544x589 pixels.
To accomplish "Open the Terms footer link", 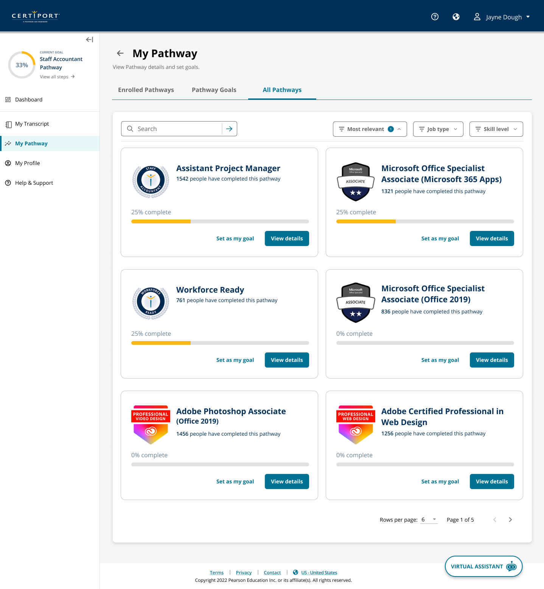I will (217, 573).
